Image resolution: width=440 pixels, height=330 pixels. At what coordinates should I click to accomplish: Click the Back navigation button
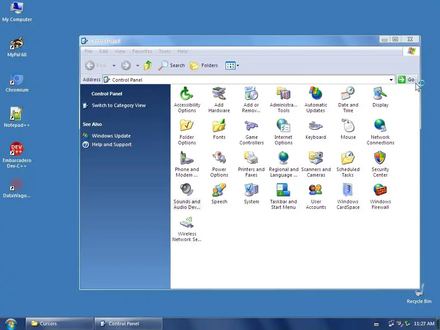96,65
